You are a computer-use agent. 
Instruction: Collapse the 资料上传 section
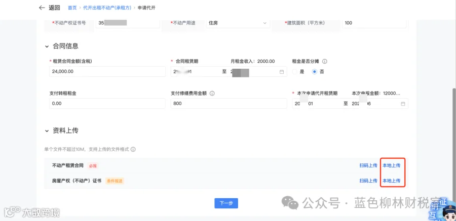pos(47,131)
